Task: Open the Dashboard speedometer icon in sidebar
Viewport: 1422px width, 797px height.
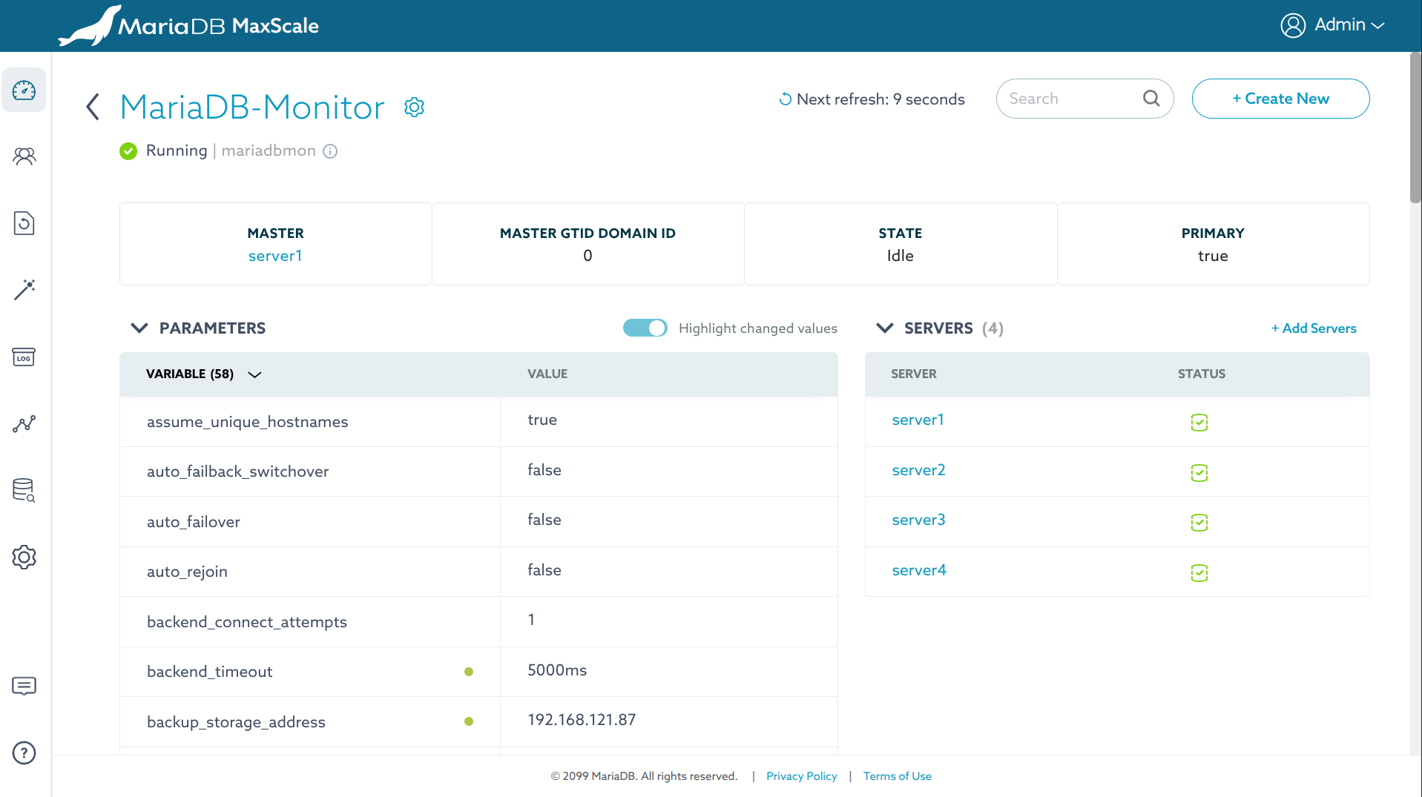Action: (x=24, y=90)
